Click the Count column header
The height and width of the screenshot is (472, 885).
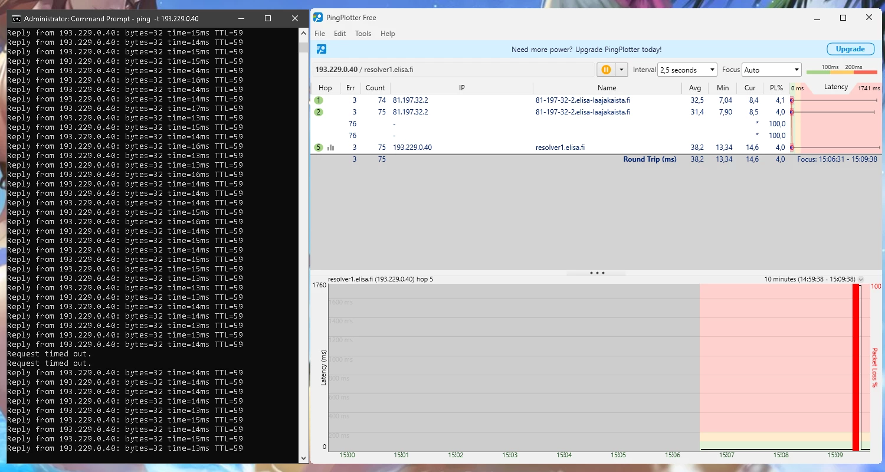[x=375, y=88]
